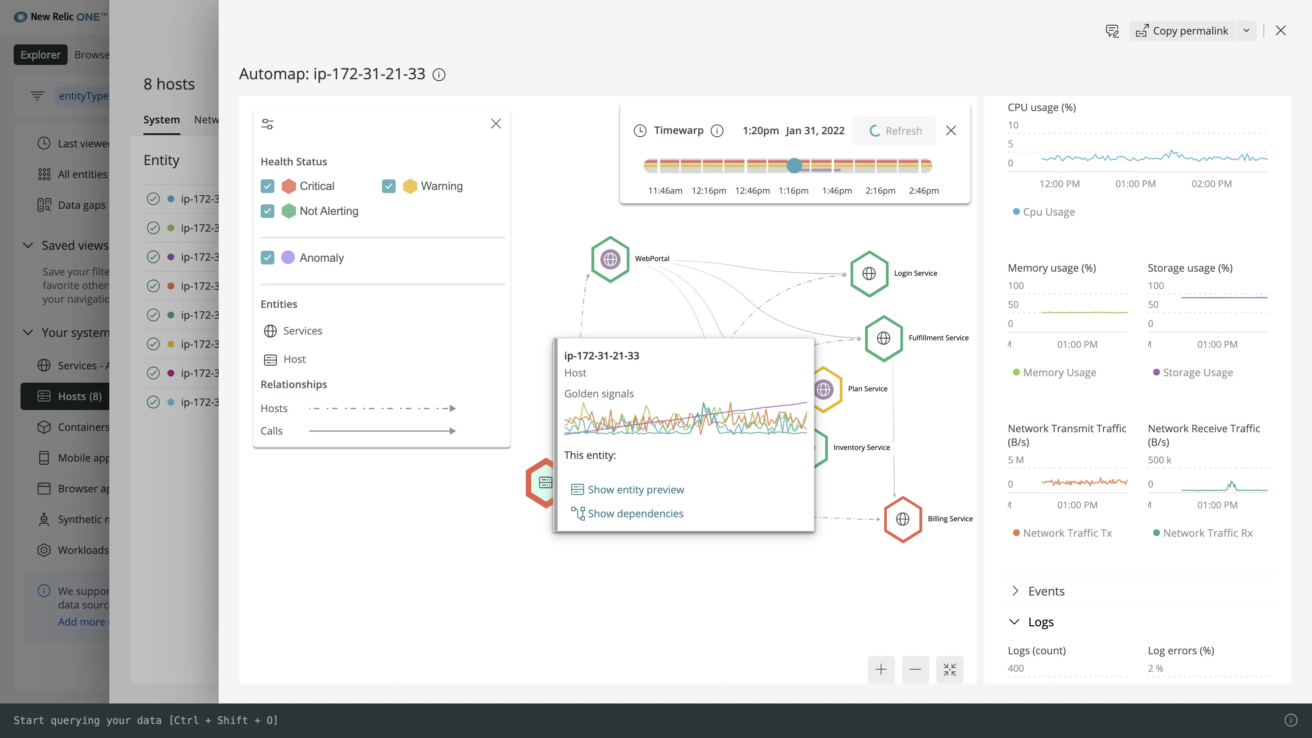The height and width of the screenshot is (738, 1312).
Task: Select Hosts (8) in sidebar
Action: pos(65,396)
